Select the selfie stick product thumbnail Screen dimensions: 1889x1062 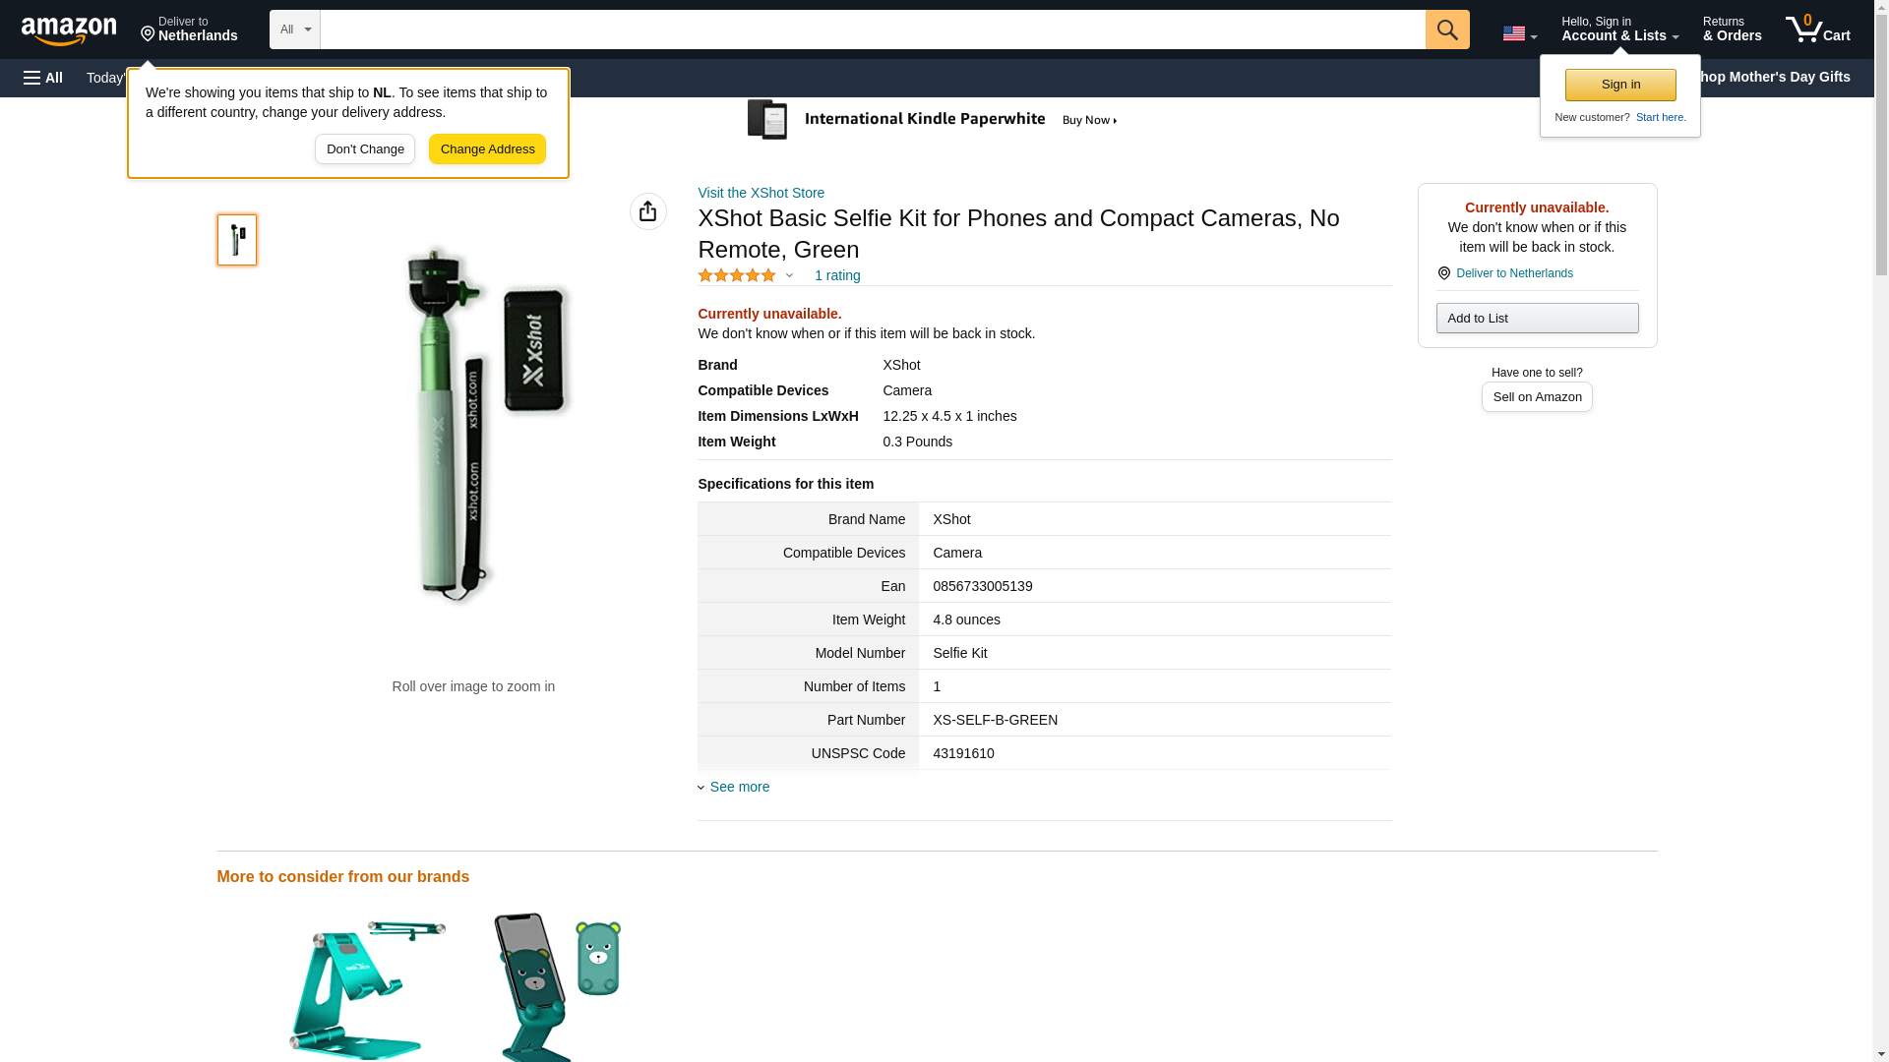[237, 240]
